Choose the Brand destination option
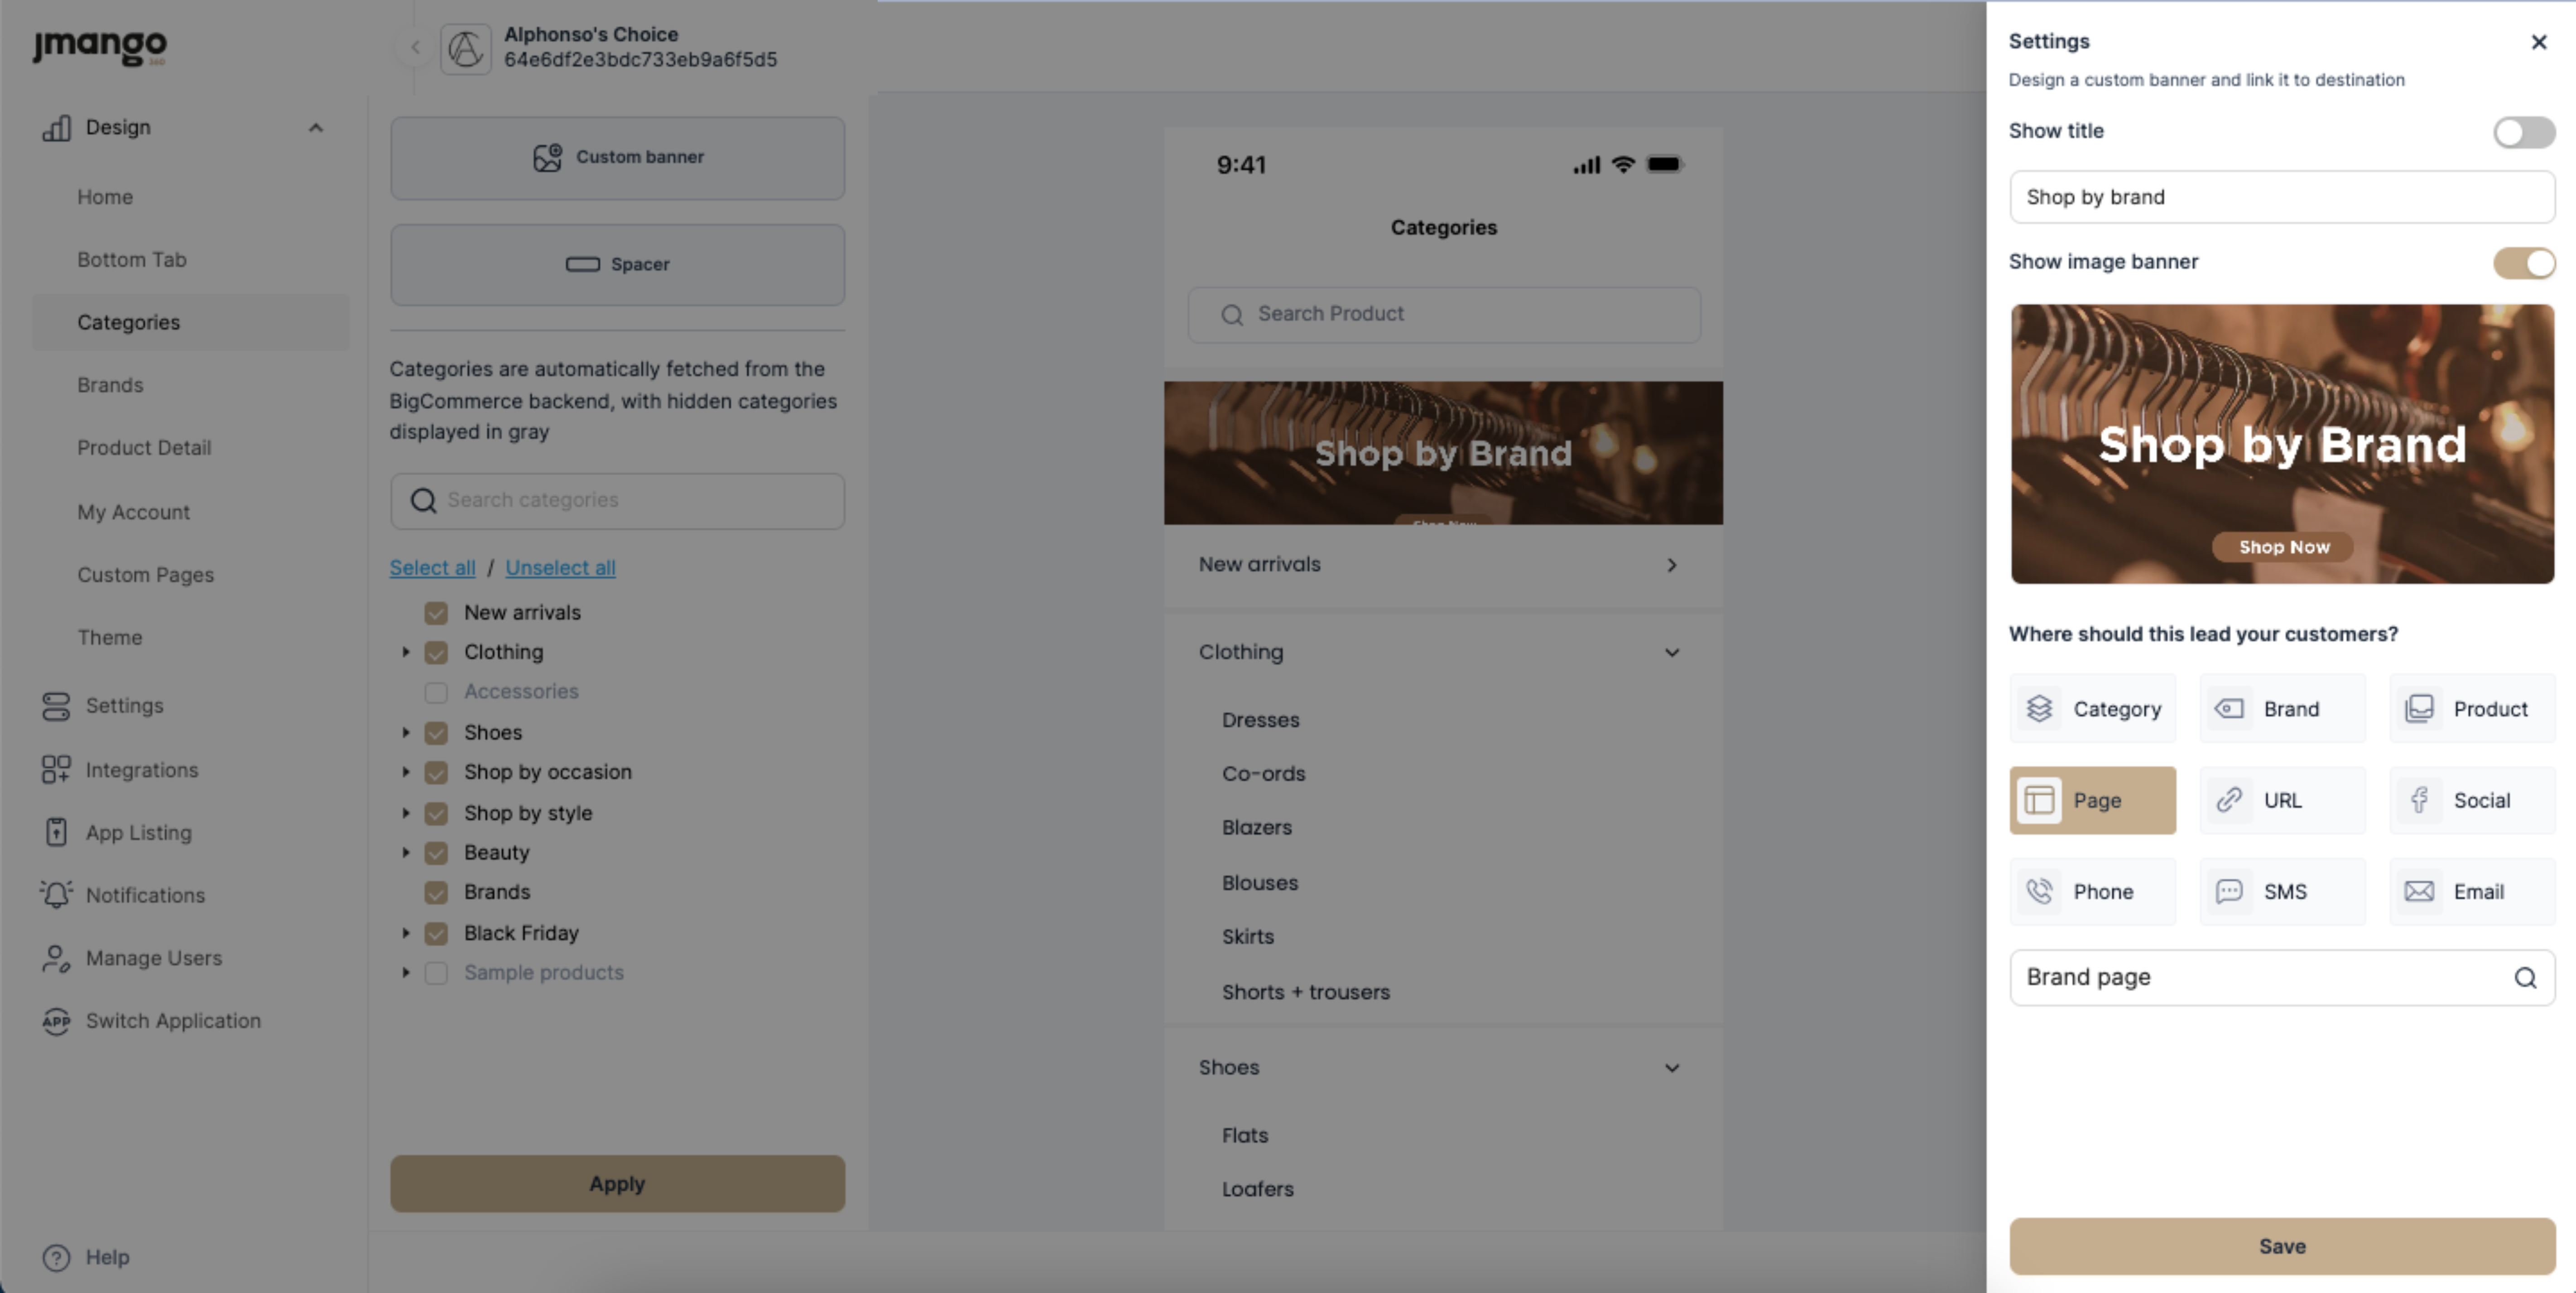The width and height of the screenshot is (2576, 1293). coord(2282,708)
